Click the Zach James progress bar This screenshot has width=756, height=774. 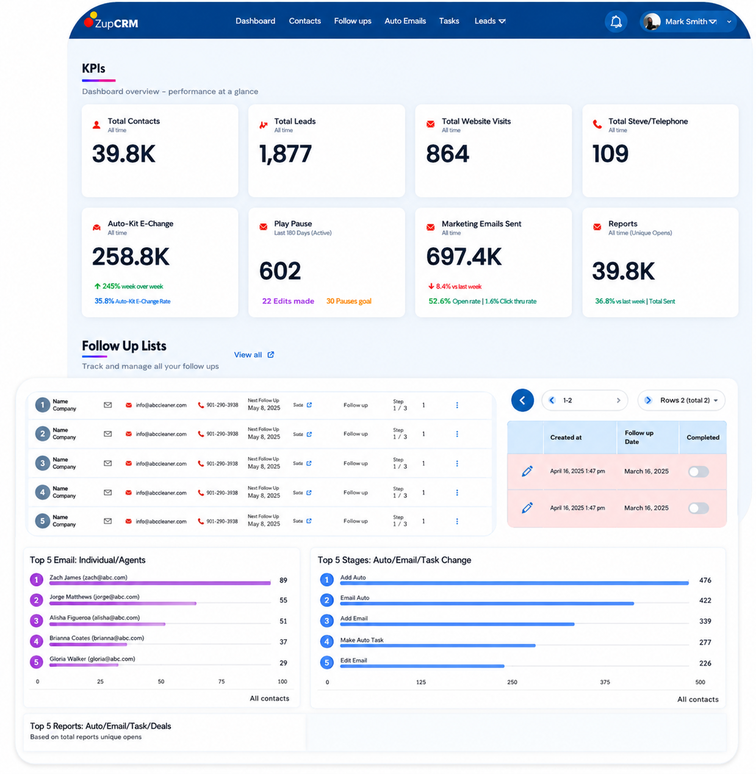click(x=160, y=583)
